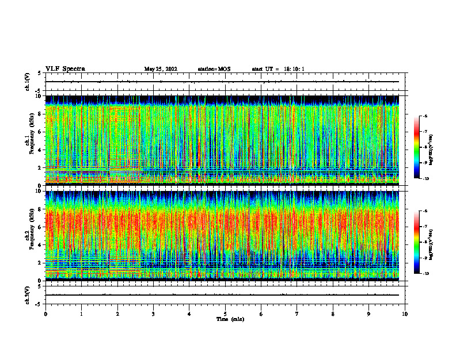Click the ch.1 spectrogram plot area

[x=222, y=140]
